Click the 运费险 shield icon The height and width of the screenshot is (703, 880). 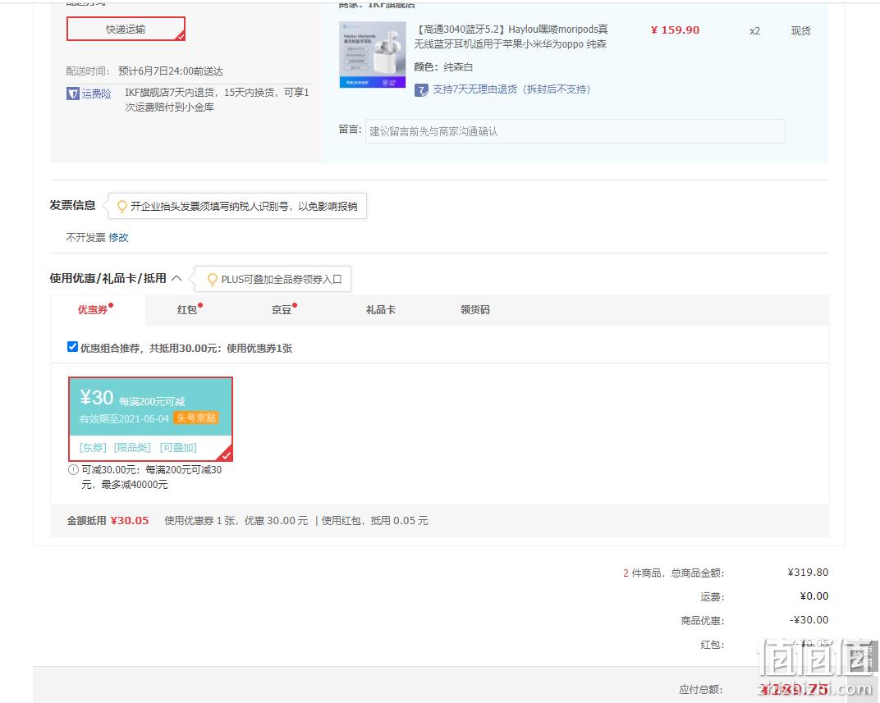(x=73, y=93)
